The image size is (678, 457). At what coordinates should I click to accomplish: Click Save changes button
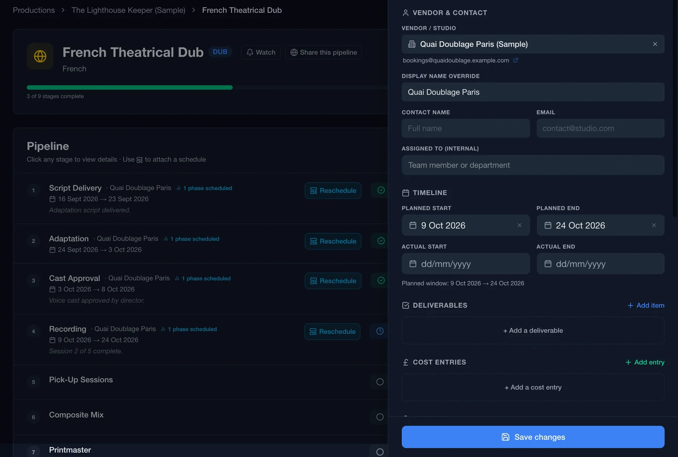[533, 437]
